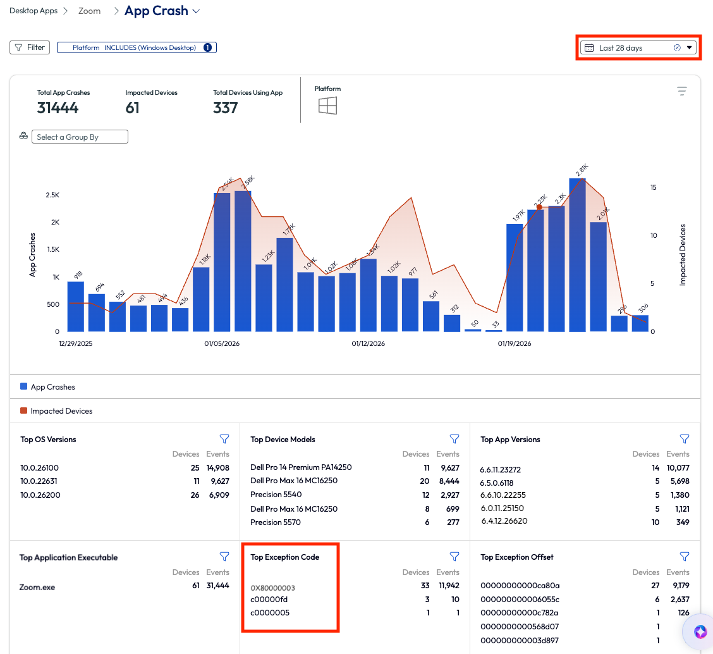The image size is (713, 654).
Task: Click the Filter button
Action: click(x=29, y=47)
